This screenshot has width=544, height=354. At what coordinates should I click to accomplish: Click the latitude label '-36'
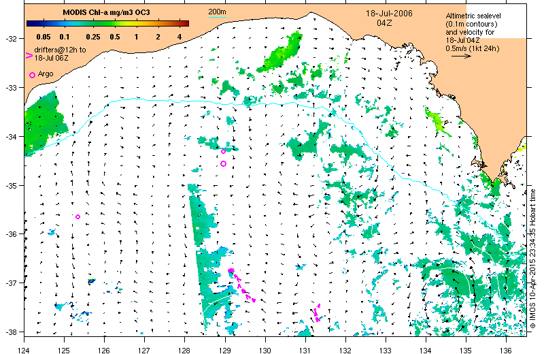click(11, 234)
